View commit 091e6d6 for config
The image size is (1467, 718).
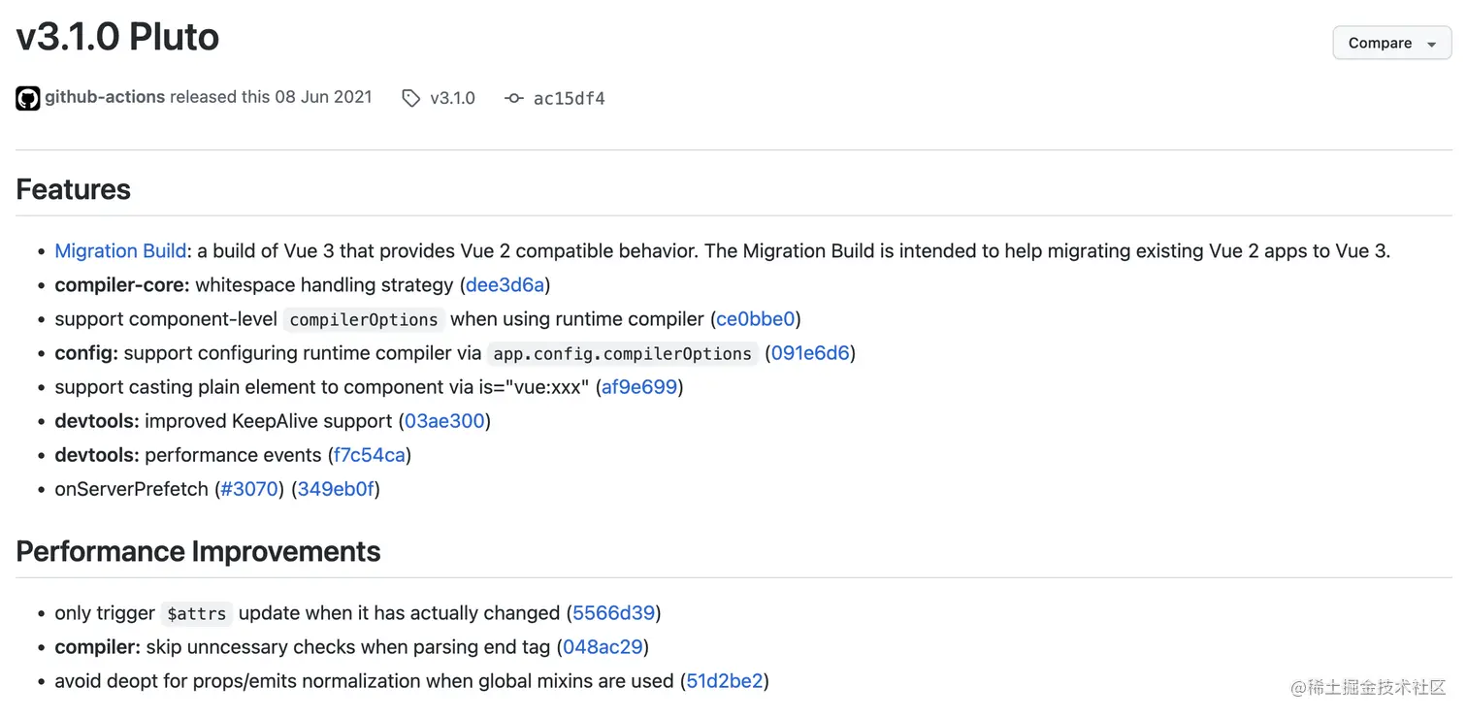click(x=810, y=353)
